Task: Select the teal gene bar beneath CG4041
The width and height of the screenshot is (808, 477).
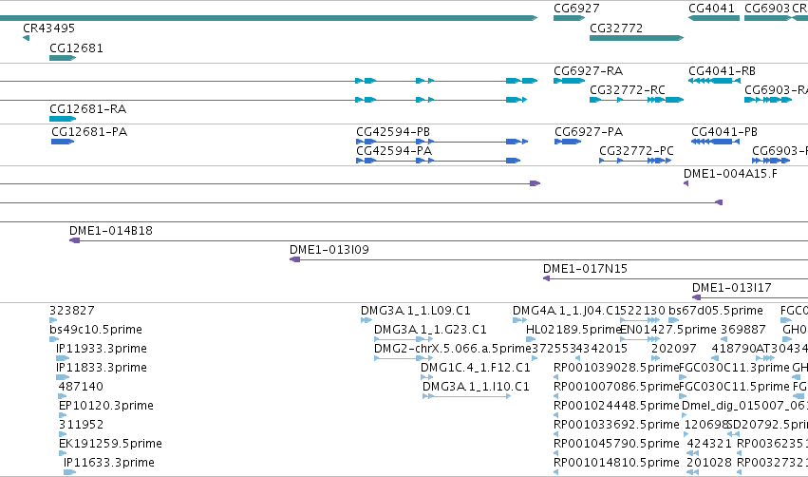Action: coord(714,18)
